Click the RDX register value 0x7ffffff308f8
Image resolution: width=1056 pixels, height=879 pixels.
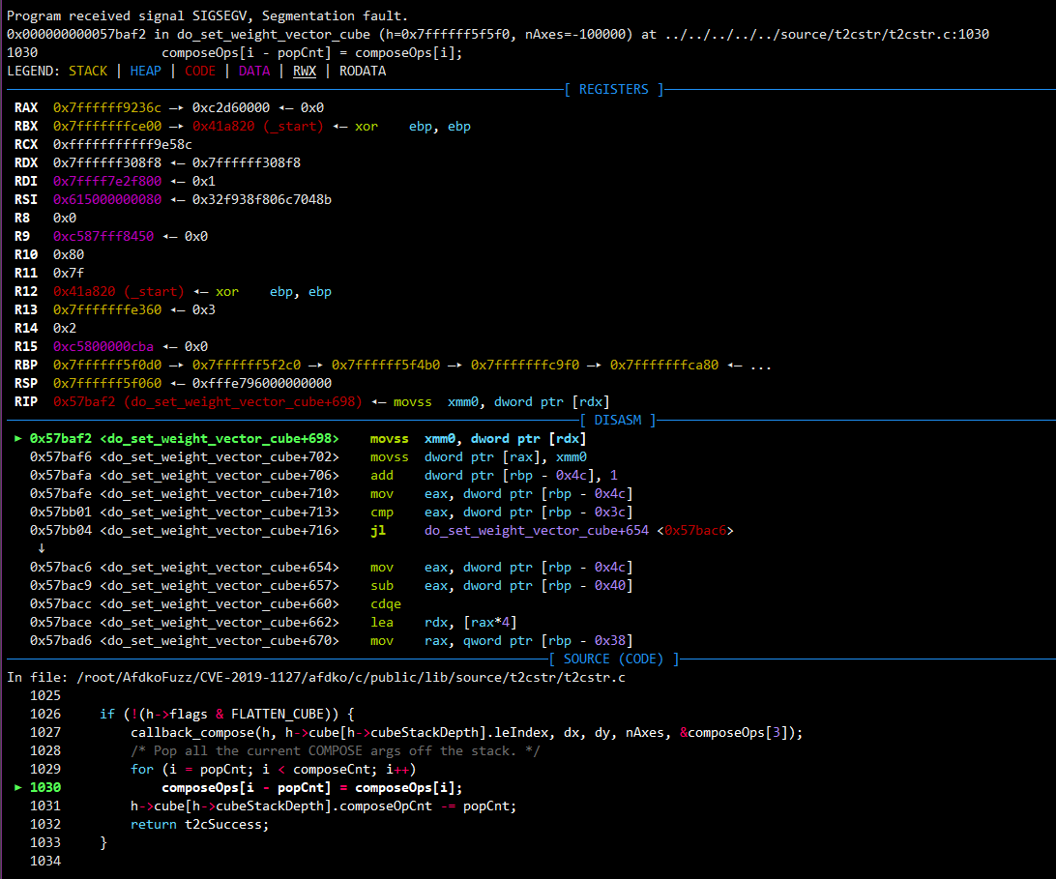click(107, 162)
